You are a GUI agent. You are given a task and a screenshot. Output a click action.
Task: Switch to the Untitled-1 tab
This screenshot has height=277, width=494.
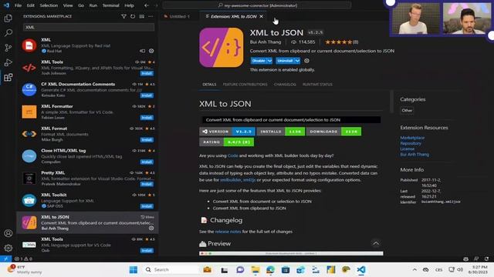tap(179, 16)
